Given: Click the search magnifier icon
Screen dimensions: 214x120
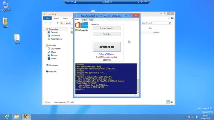Looking at the screenshot, I should click(x=170, y=23).
